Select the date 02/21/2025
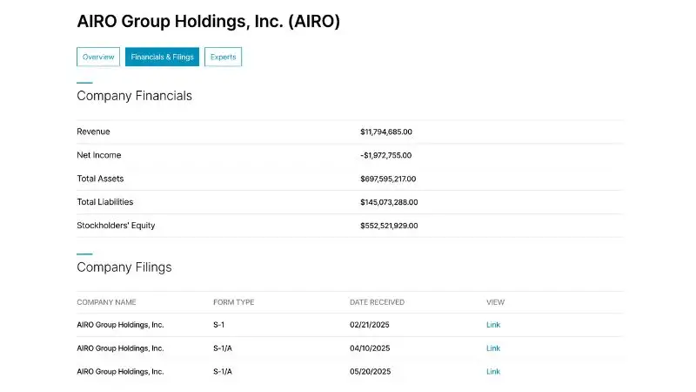 (x=369, y=325)
